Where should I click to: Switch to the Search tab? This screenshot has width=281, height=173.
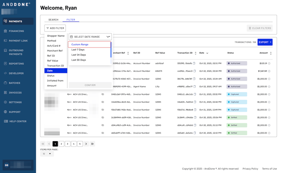(x=53, y=20)
